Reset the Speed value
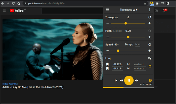 (x=150, y=44)
